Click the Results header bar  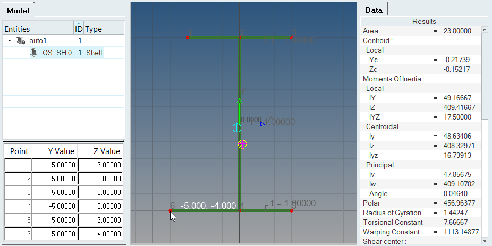point(423,21)
